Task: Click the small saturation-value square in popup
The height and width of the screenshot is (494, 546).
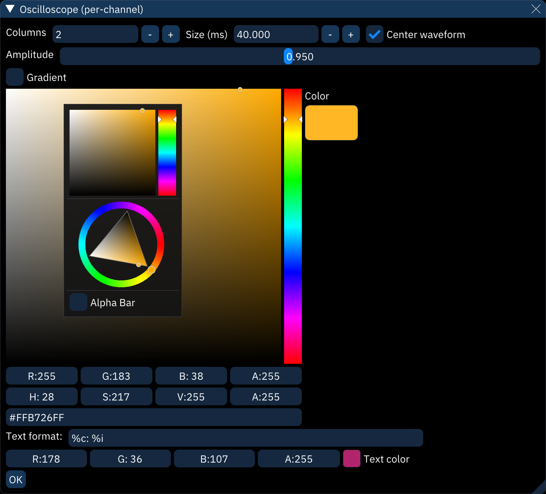Action: tap(112, 153)
